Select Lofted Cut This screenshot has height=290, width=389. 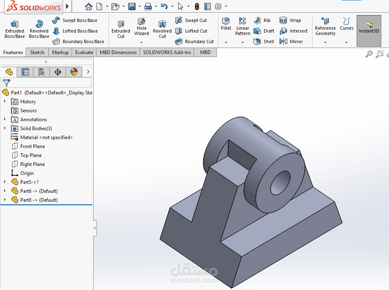point(191,31)
